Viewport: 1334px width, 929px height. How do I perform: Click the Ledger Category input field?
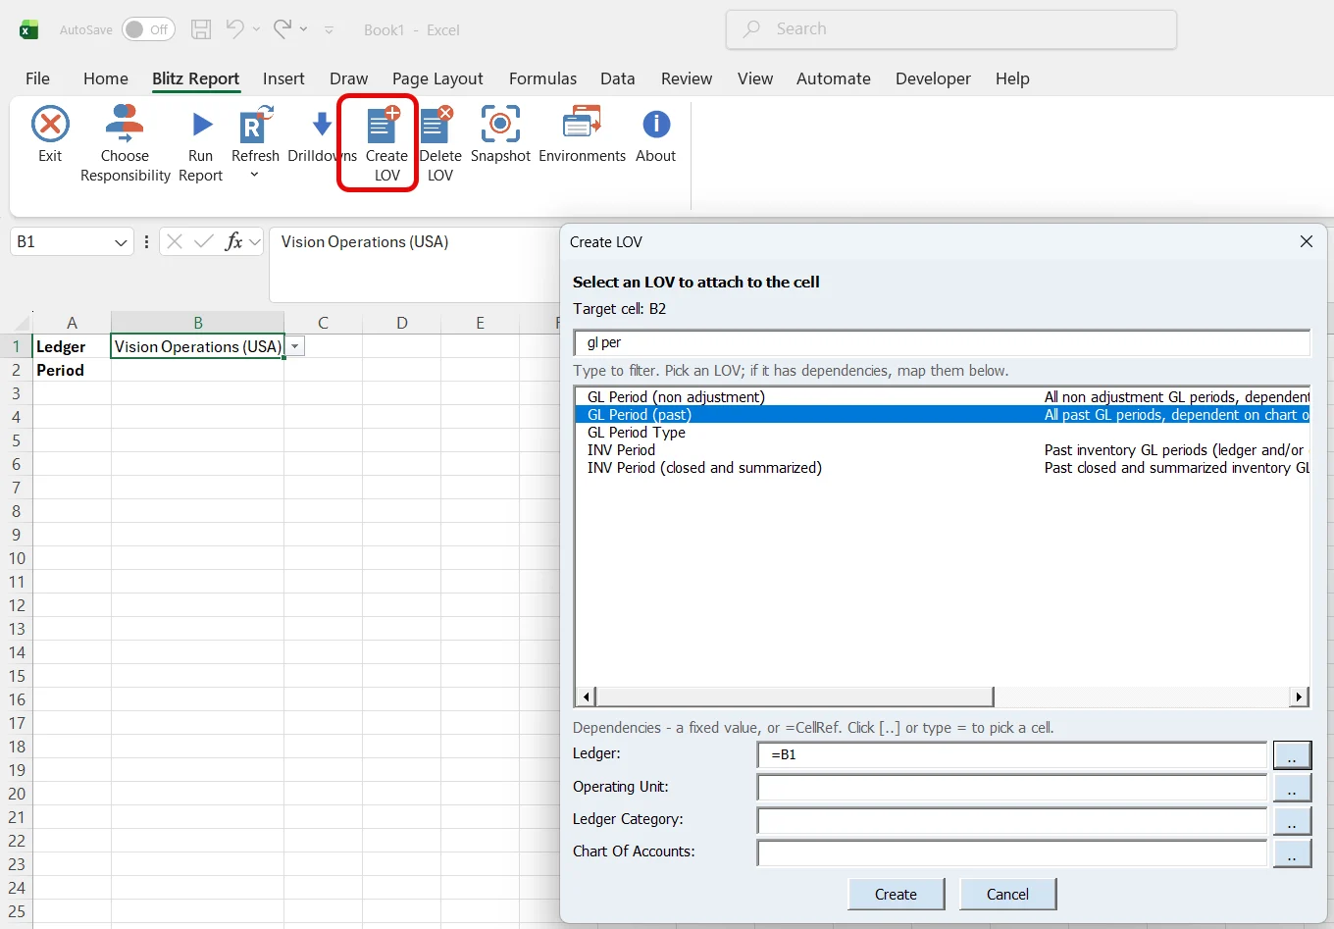tap(1012, 821)
